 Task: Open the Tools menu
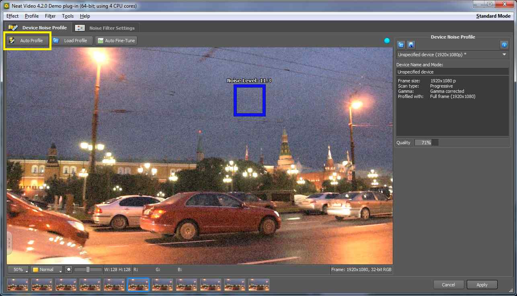(68, 16)
